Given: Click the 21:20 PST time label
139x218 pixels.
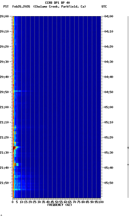Looking at the screenshot, I should point(4,138).
